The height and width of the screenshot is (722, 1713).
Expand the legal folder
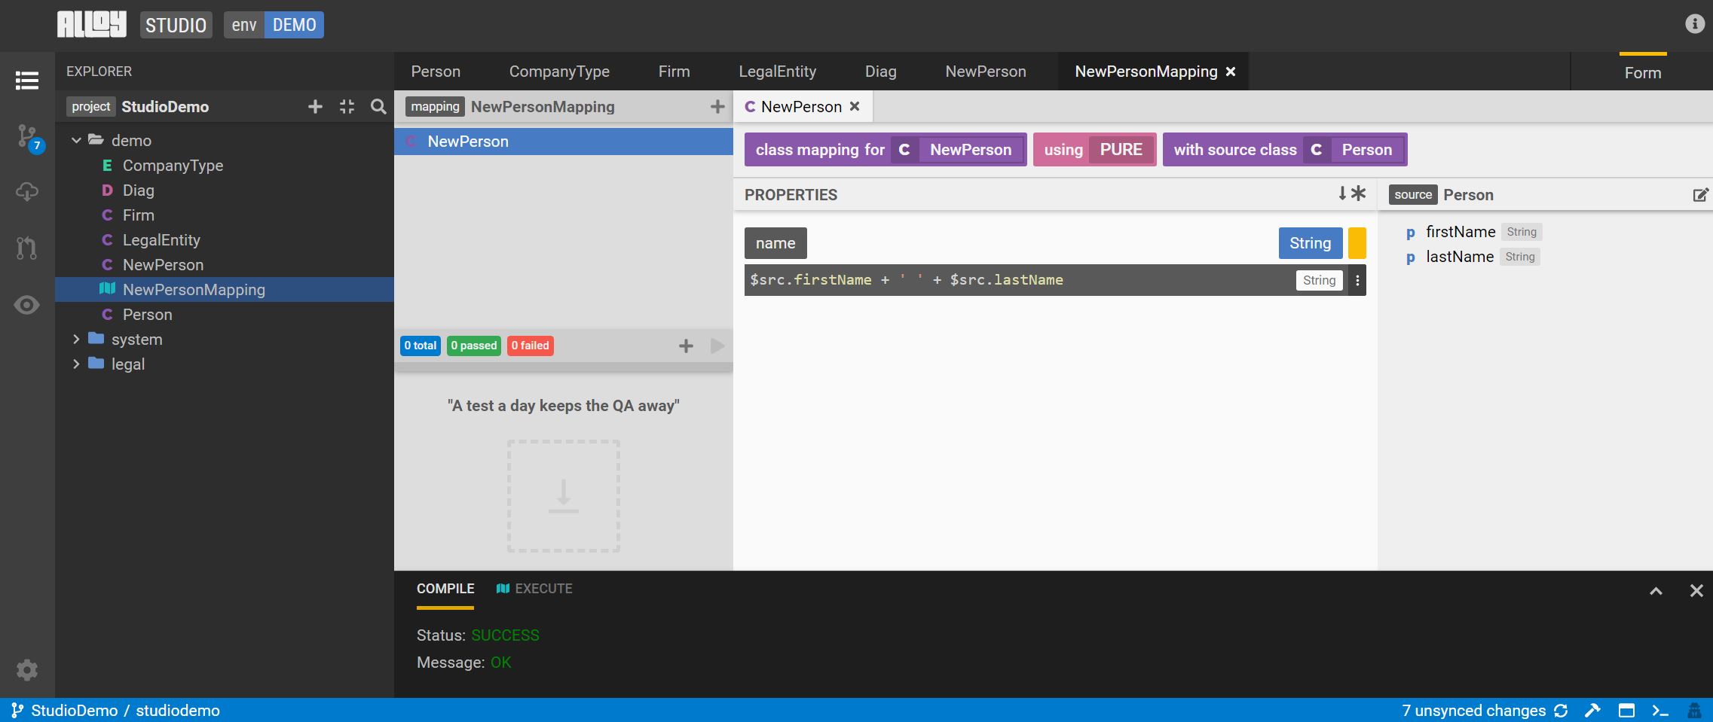[x=76, y=364]
